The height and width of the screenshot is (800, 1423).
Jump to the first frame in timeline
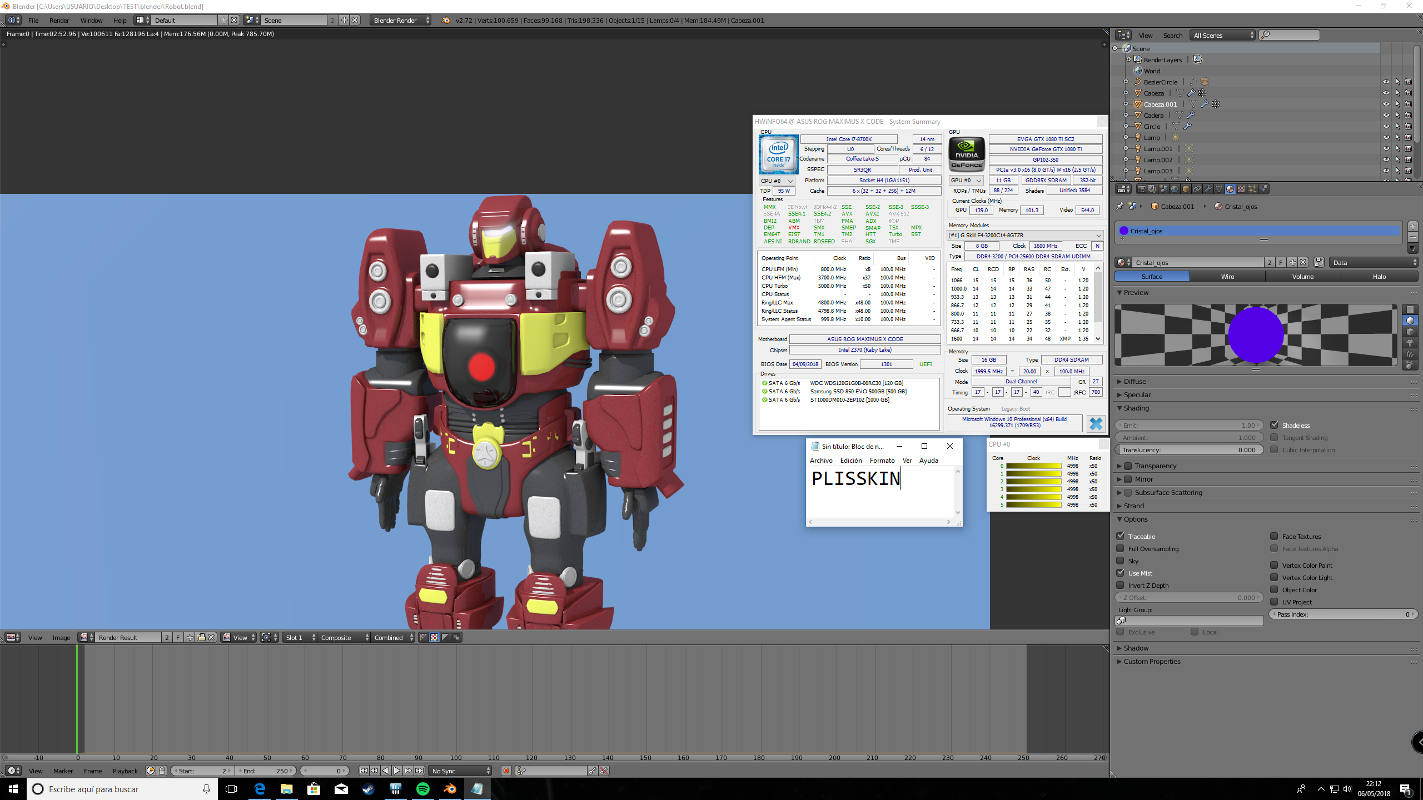coord(364,771)
